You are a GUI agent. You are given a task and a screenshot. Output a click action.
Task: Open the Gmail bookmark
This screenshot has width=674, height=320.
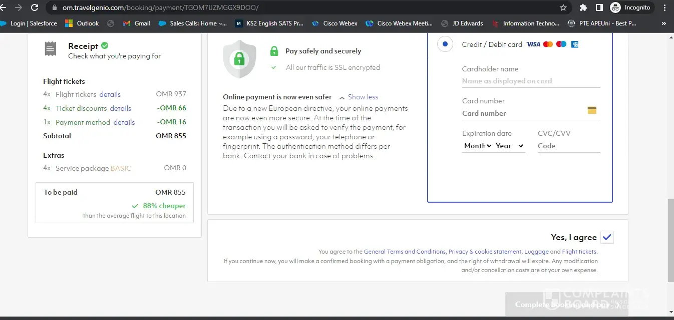[137, 23]
